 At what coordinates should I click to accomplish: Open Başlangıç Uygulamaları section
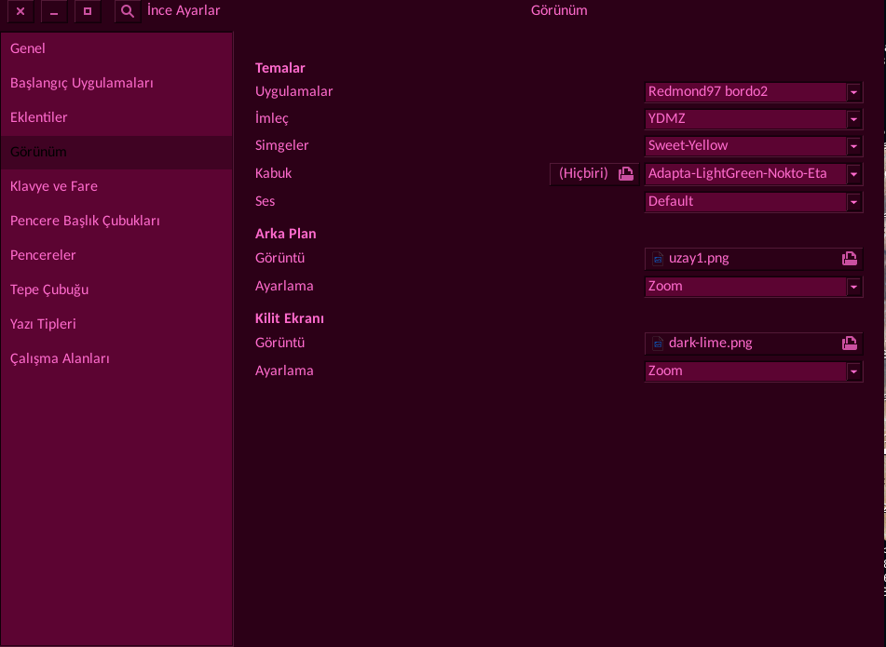pos(116,83)
